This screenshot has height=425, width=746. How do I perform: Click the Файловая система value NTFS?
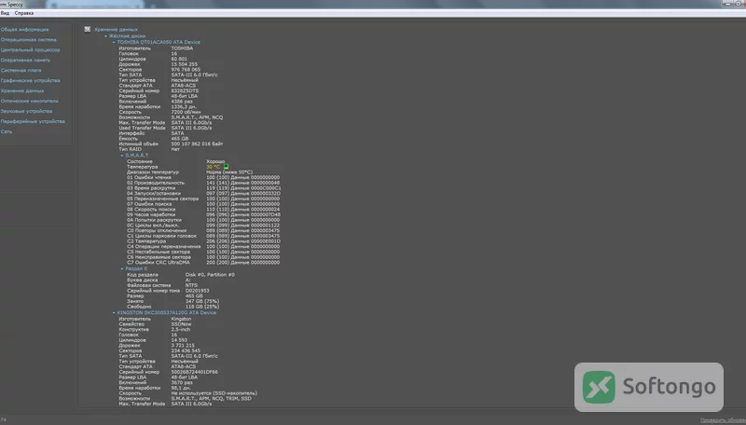tap(191, 285)
